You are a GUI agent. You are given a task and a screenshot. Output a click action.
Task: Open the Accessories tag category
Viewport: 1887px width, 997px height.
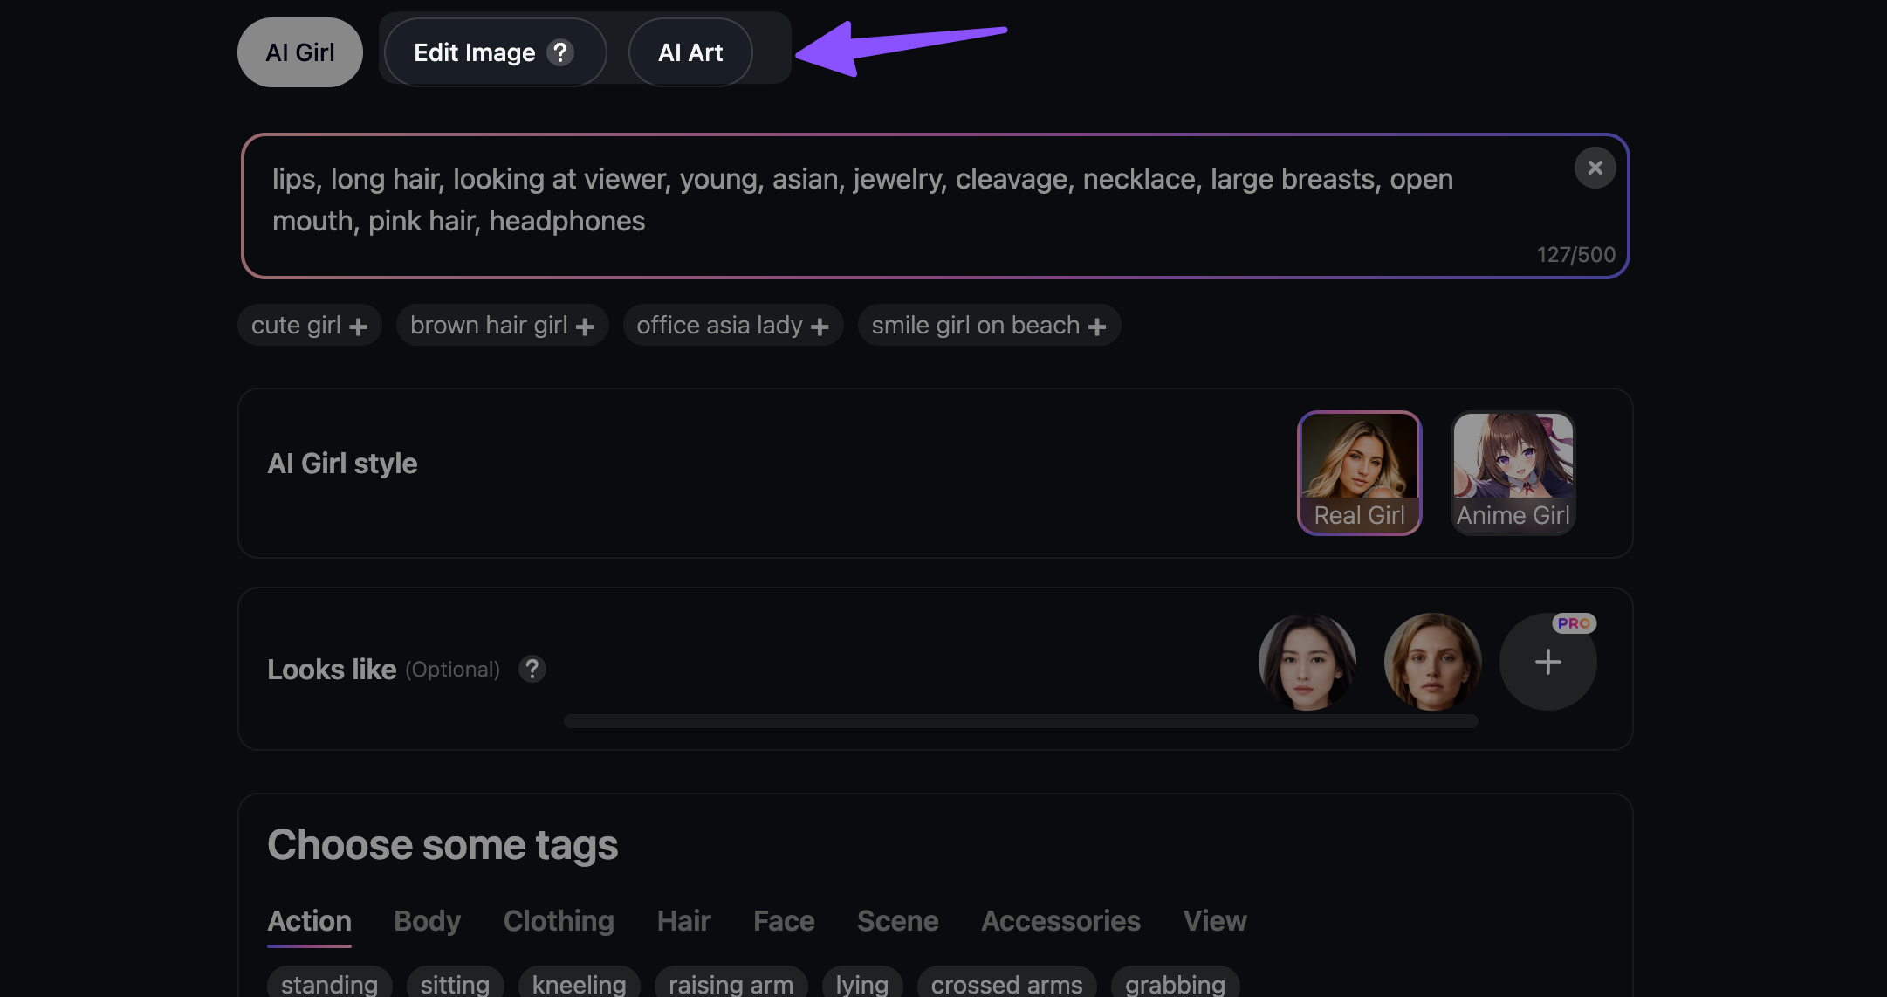point(1060,921)
